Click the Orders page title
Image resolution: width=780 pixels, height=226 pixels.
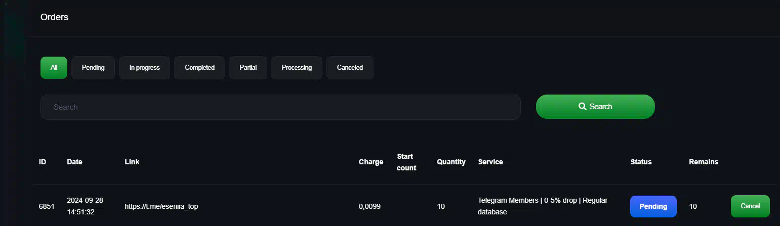pos(54,17)
